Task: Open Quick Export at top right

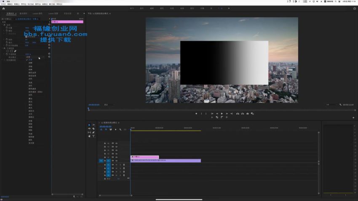Action: (355, 8)
